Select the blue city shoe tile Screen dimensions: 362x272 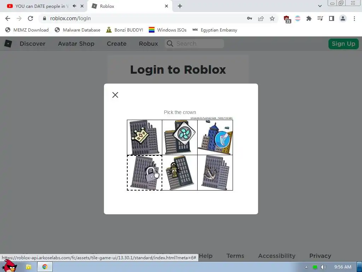(x=215, y=137)
